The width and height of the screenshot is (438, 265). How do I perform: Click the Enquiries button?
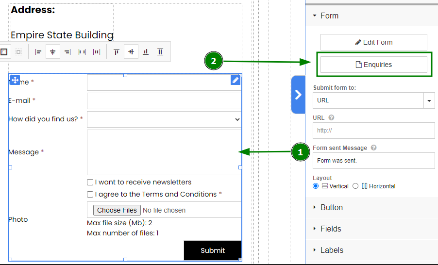pyautogui.click(x=374, y=65)
